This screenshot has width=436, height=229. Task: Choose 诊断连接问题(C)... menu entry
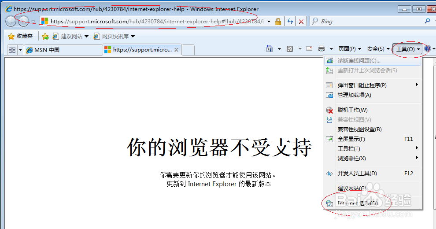(x=373, y=61)
